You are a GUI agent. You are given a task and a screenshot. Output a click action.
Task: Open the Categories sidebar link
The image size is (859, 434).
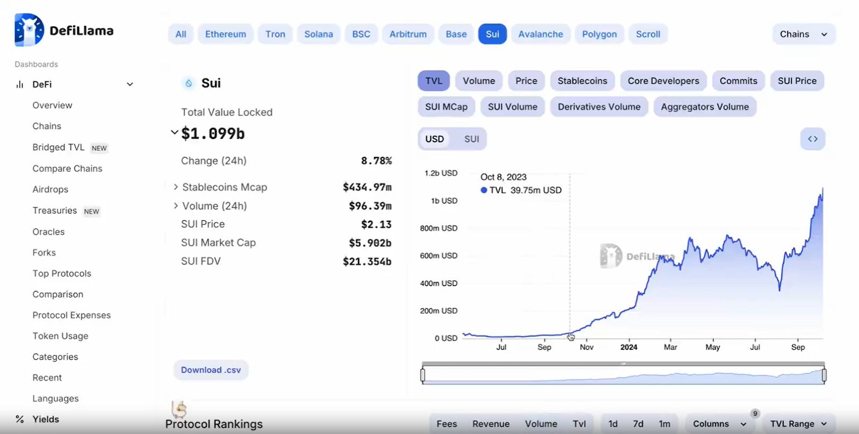tap(55, 357)
